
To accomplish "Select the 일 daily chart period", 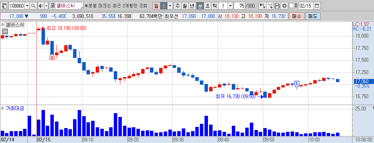I will tap(156, 6).
